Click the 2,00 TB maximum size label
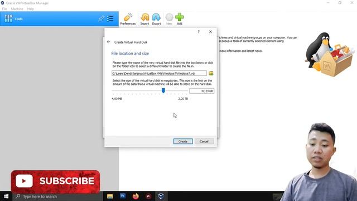 click(183, 99)
